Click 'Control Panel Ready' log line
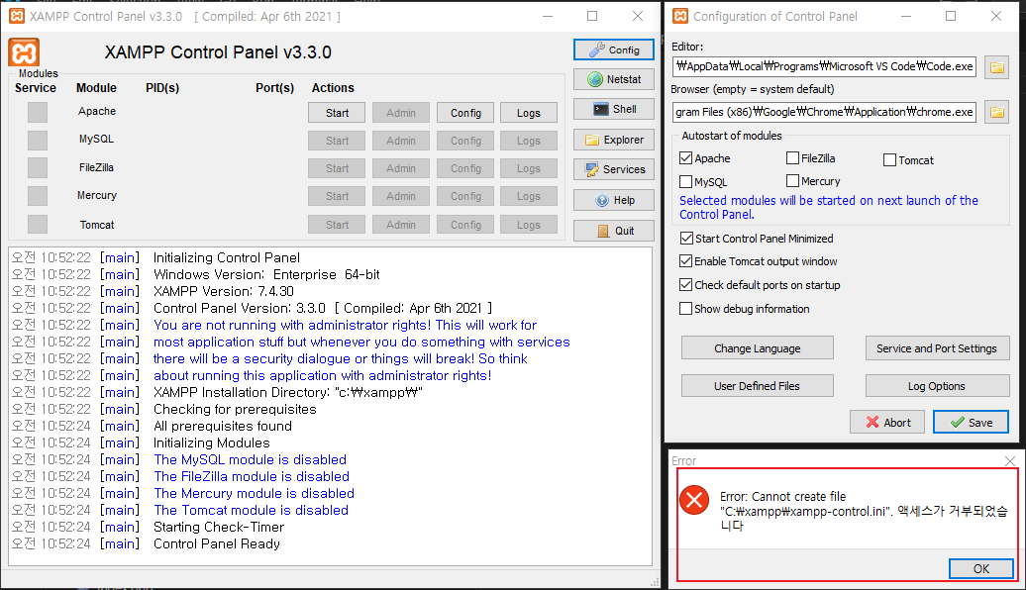The image size is (1026, 590). click(217, 543)
